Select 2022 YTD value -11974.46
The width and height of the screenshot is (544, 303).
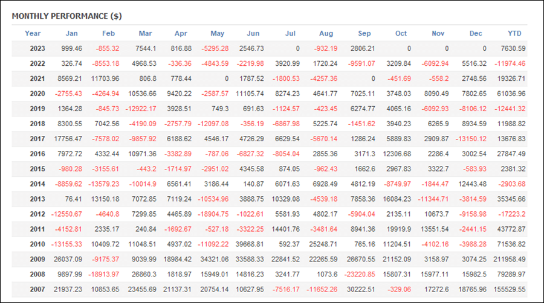tap(510, 64)
